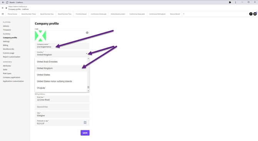Pick United States from the country list
This screenshot has width=258, height=141.
[61, 75]
